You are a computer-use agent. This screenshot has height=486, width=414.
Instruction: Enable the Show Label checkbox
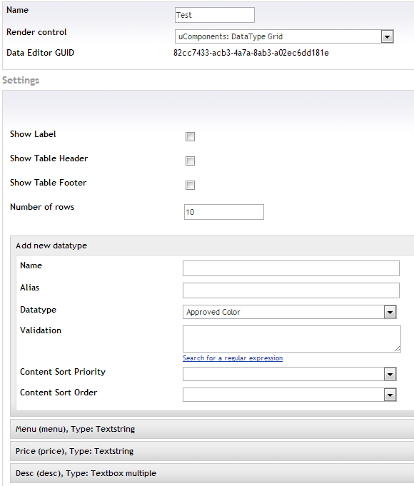point(190,137)
